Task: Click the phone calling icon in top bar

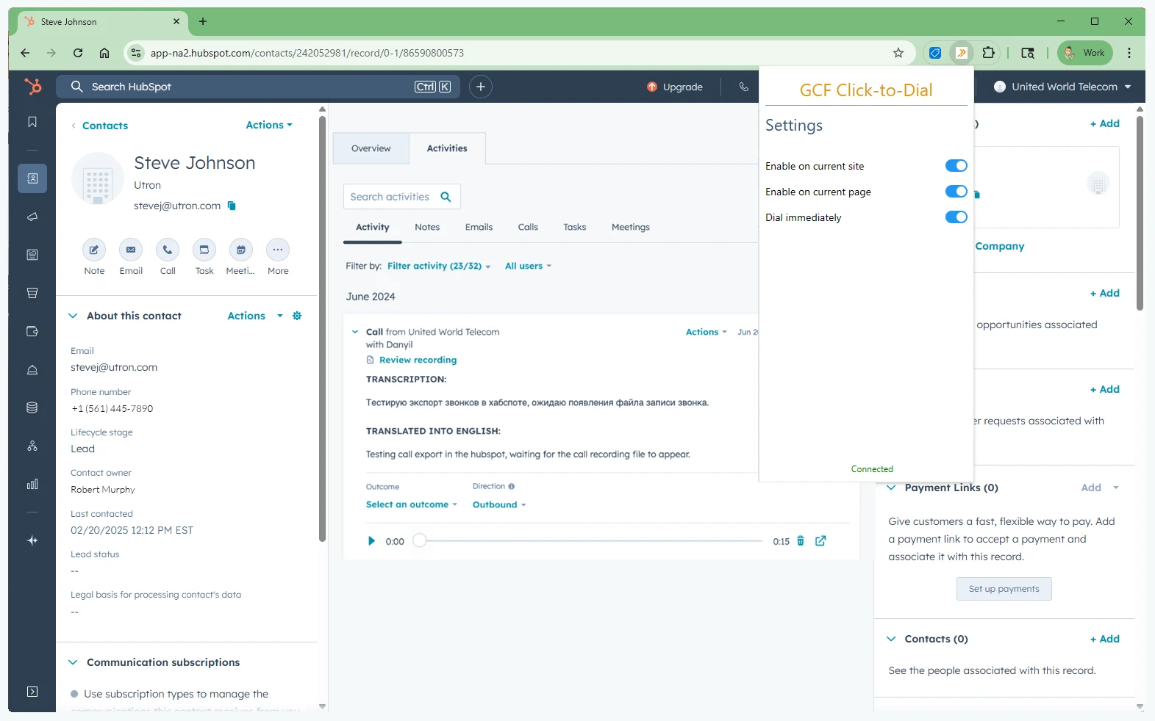Action: point(744,87)
